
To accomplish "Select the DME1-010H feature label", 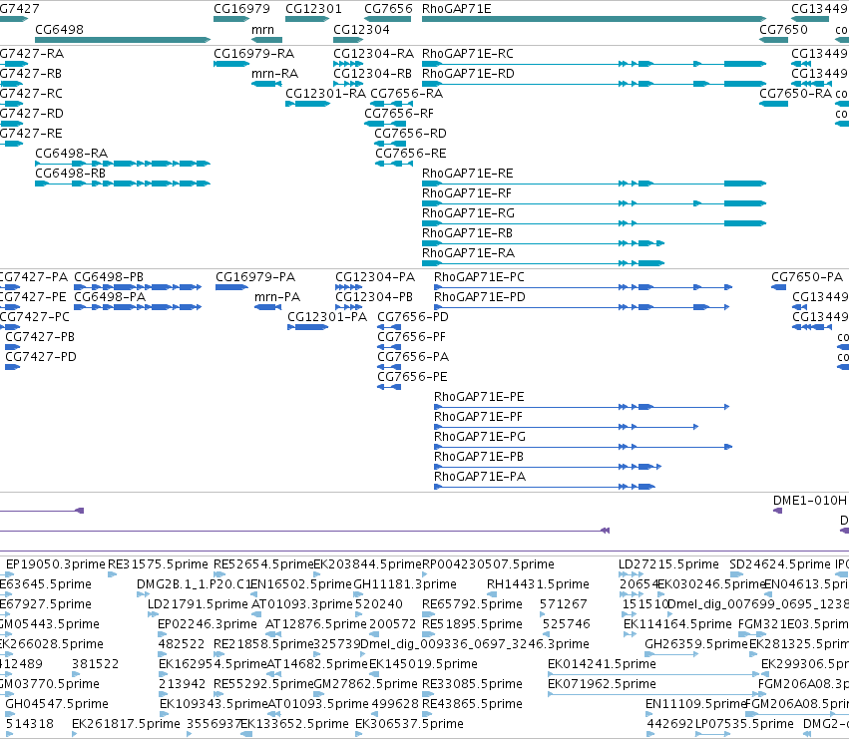I will click(x=810, y=501).
